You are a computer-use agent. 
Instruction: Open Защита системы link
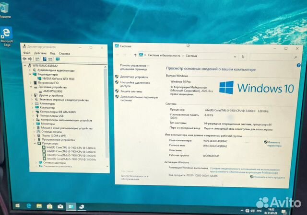(x=131, y=91)
